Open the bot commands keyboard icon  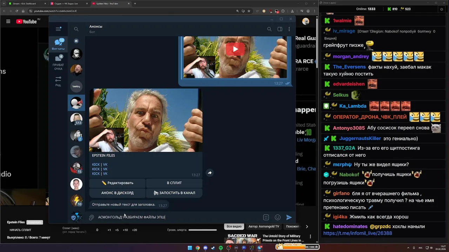tap(266, 217)
